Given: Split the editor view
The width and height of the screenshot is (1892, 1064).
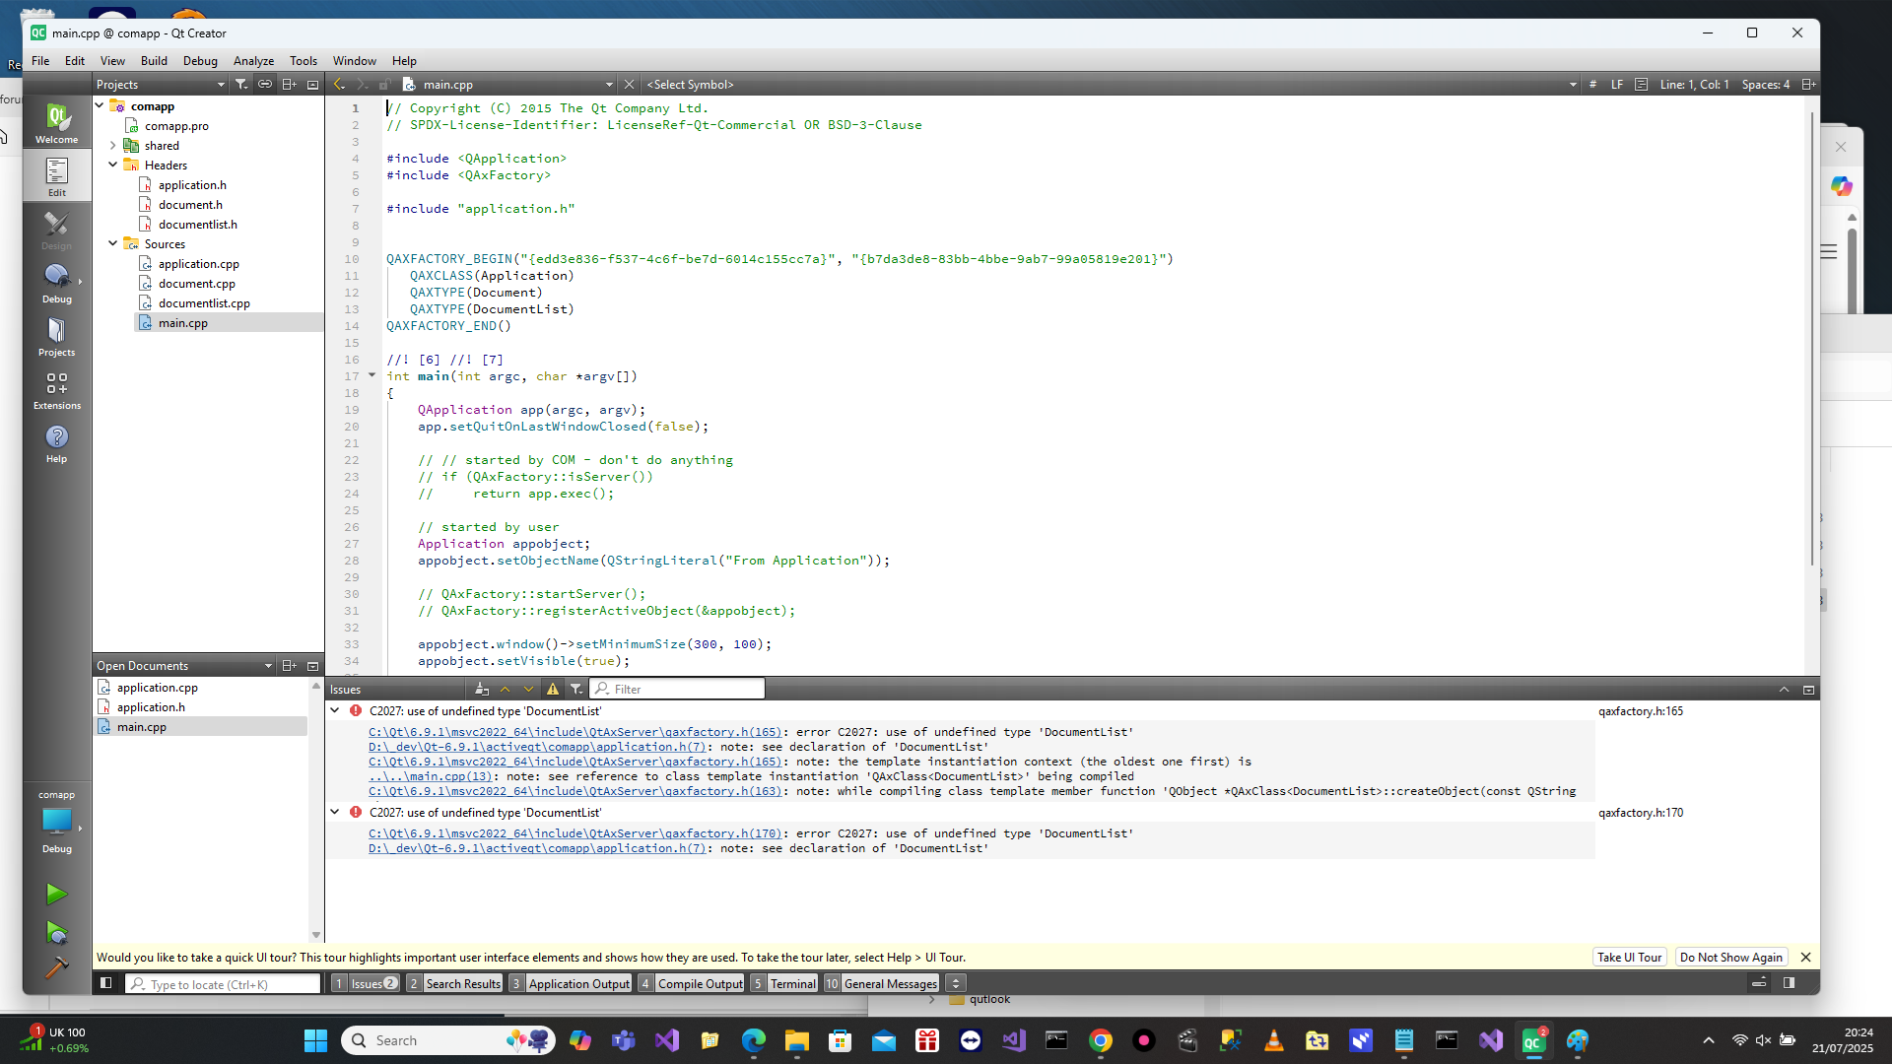Looking at the screenshot, I should (1808, 85).
